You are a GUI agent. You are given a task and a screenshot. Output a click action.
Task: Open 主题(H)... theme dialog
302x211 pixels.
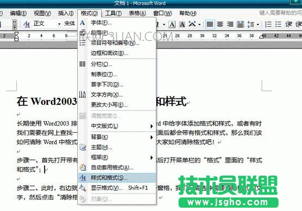coord(117,147)
